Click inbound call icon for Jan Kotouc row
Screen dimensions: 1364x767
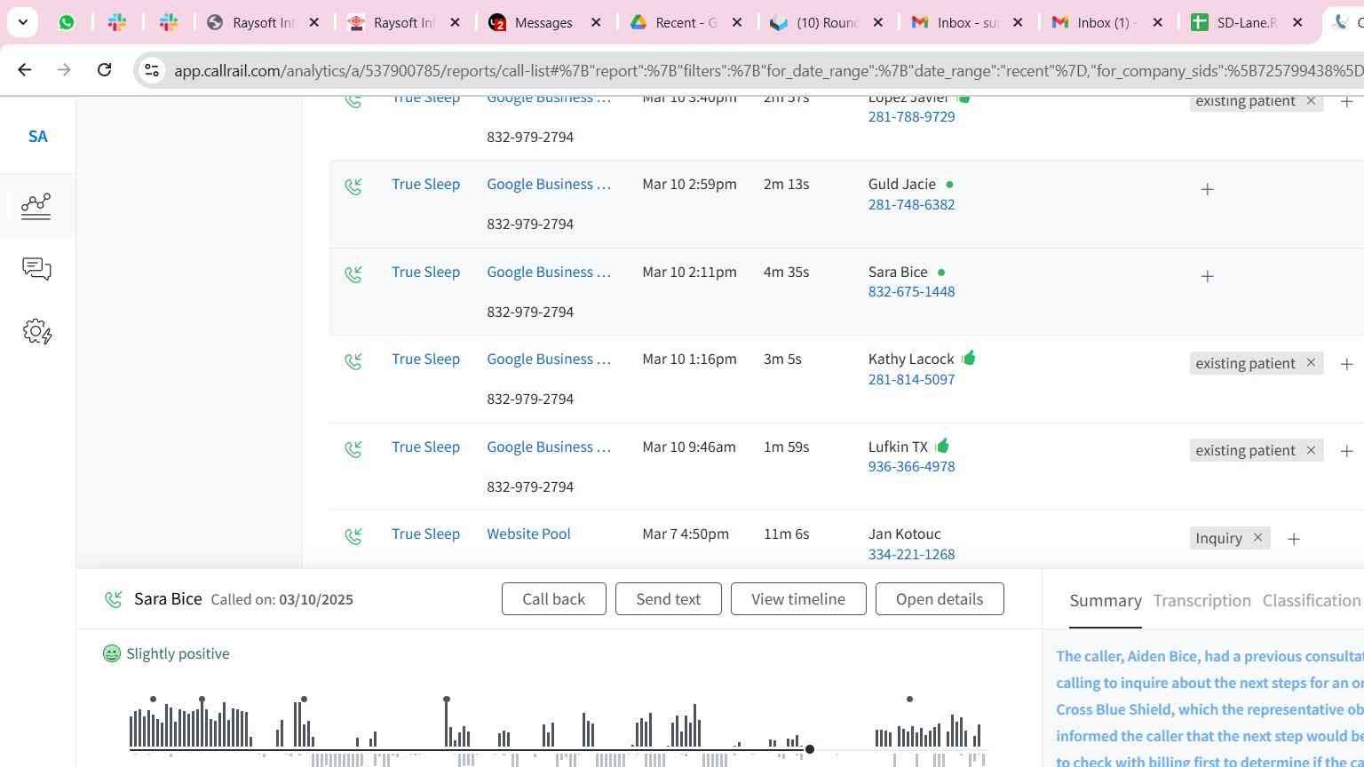pos(353,536)
